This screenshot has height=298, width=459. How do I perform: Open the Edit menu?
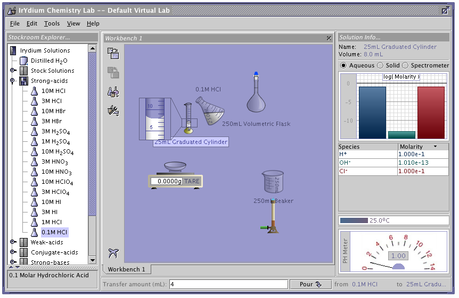[31, 23]
